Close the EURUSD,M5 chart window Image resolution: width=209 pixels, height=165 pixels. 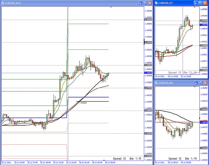206,83
